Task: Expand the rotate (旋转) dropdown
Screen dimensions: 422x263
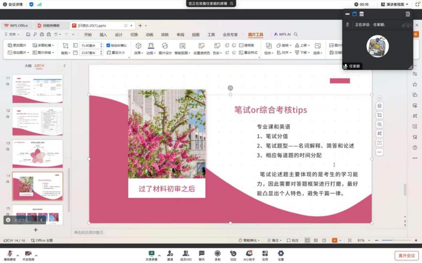Action: [284, 45]
